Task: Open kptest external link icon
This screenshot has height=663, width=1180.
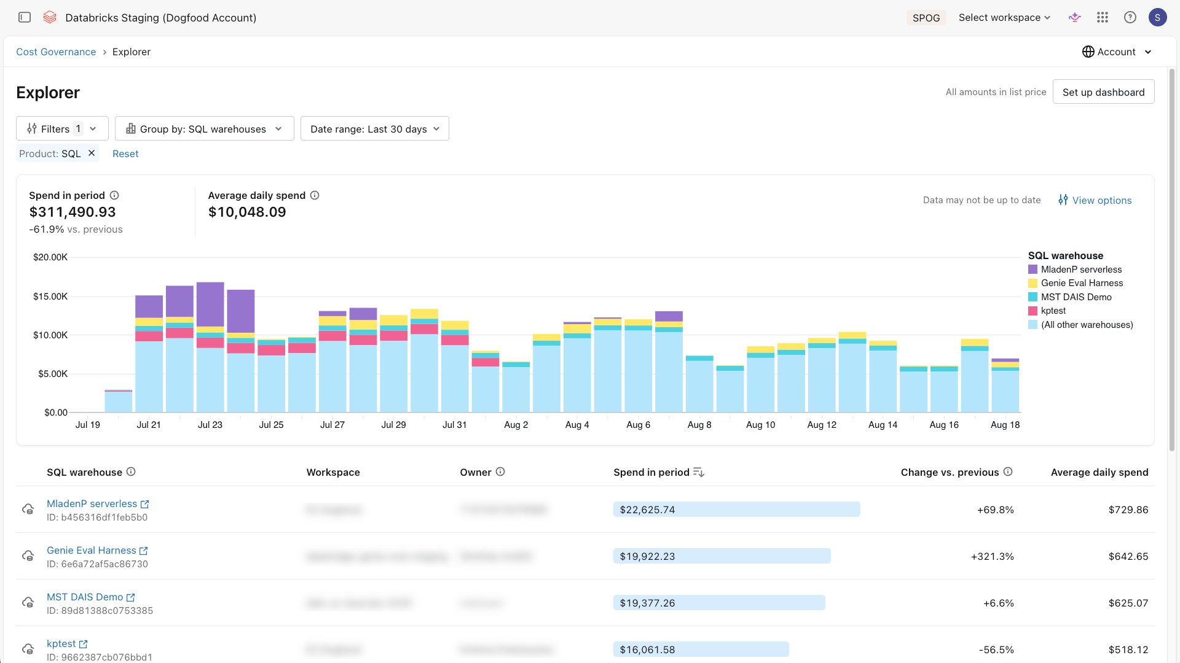Action: pos(84,644)
